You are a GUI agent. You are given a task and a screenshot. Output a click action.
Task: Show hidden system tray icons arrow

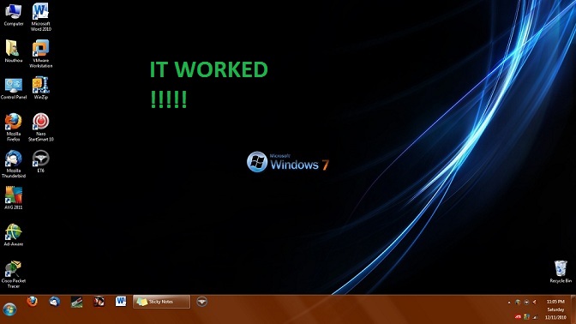[509, 303]
